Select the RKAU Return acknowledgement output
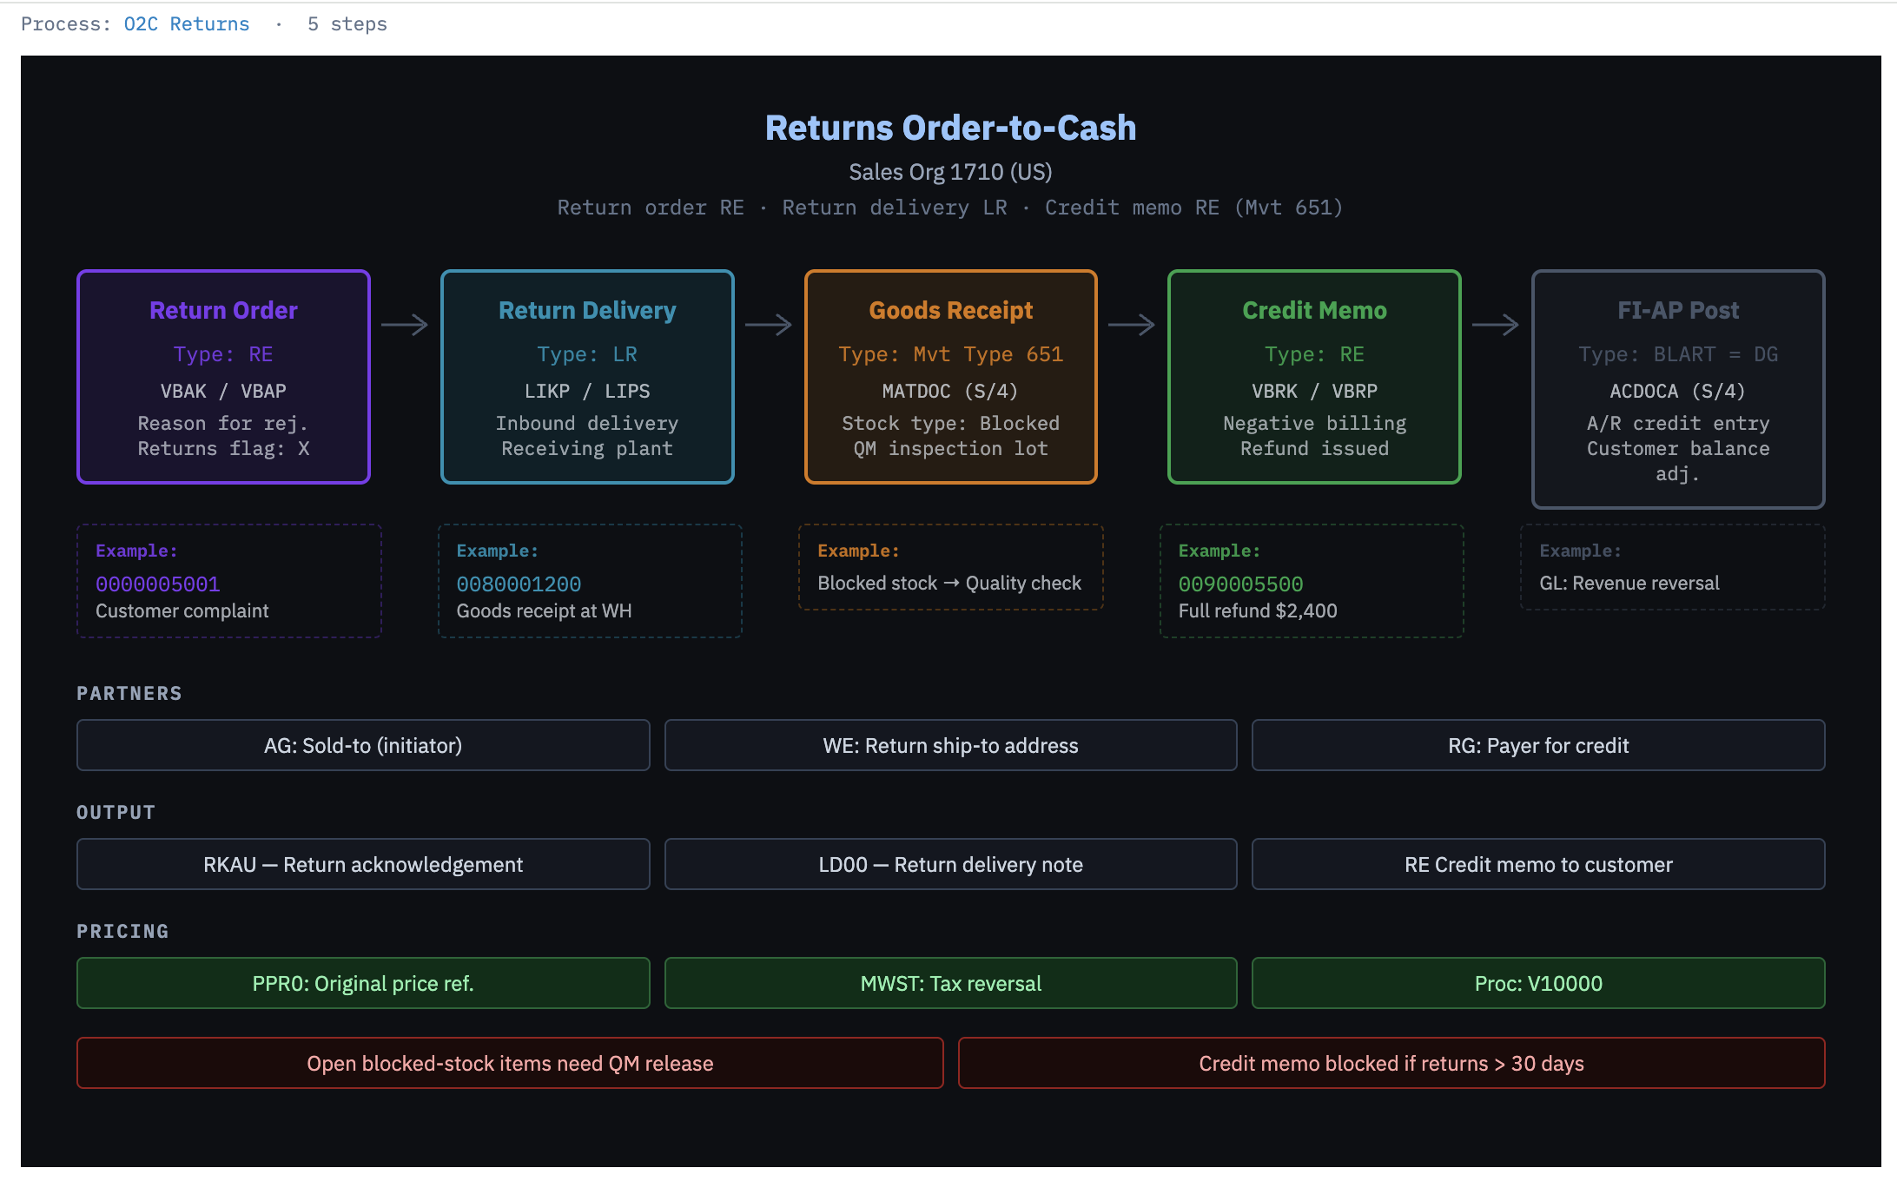 click(363, 864)
